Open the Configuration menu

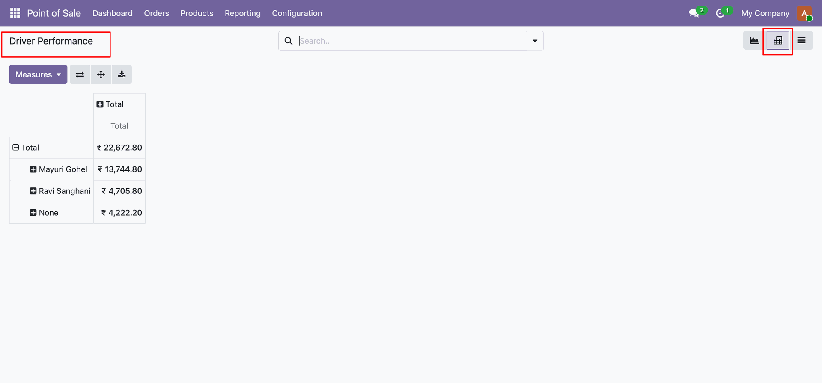297,13
